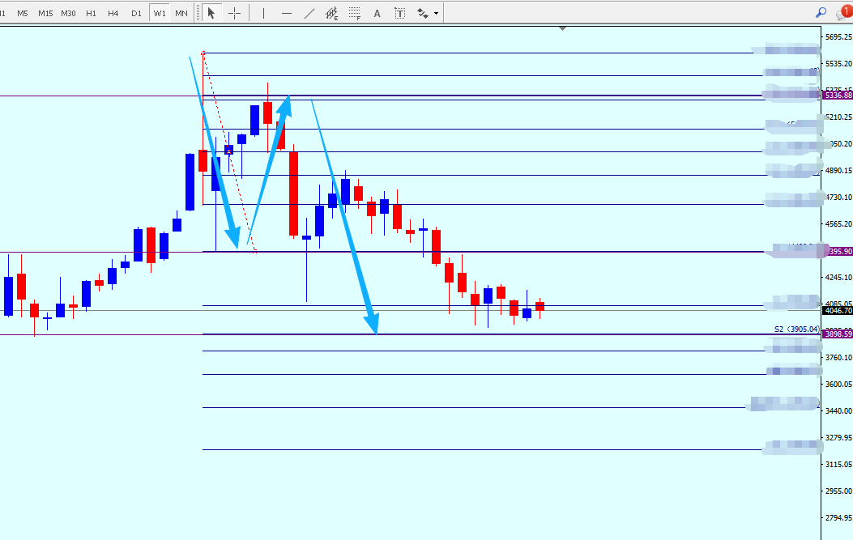Draw a horizontal line on the chart
The height and width of the screenshot is (540, 853).
(287, 13)
